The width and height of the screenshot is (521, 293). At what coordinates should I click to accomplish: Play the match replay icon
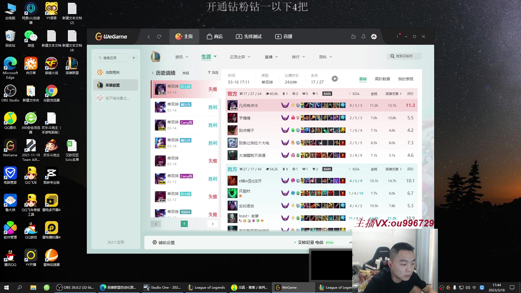[335, 79]
